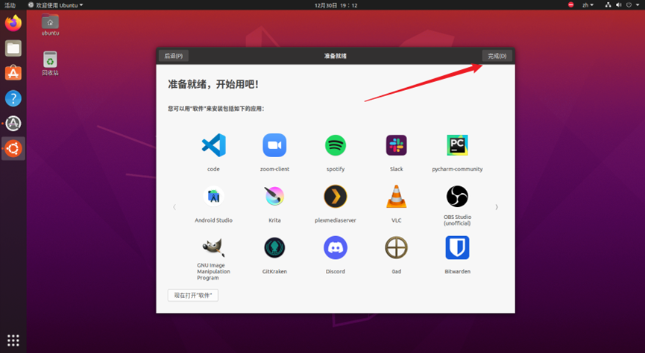Open the 回收站 trash desktop icon
This screenshot has height=353, width=645.
[x=50, y=64]
